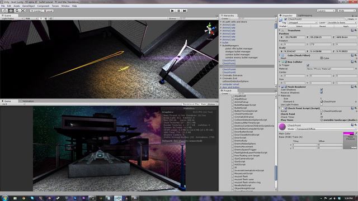The height and width of the screenshot is (201, 358).
Task: Toggle Receive Shadows checkbox
Action: [x=322, y=93]
